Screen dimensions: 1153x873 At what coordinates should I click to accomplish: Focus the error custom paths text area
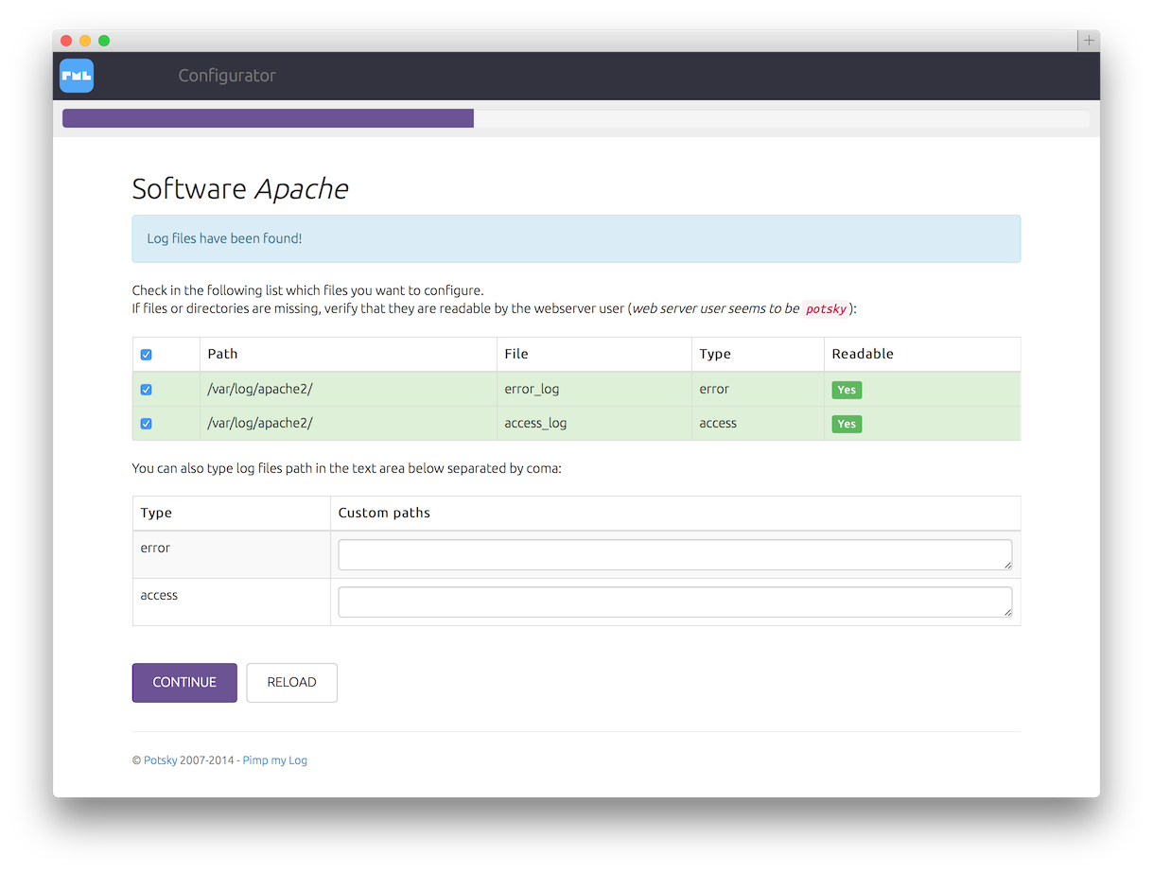pyautogui.click(x=675, y=555)
